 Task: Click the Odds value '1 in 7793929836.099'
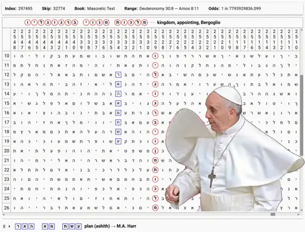point(241,9)
